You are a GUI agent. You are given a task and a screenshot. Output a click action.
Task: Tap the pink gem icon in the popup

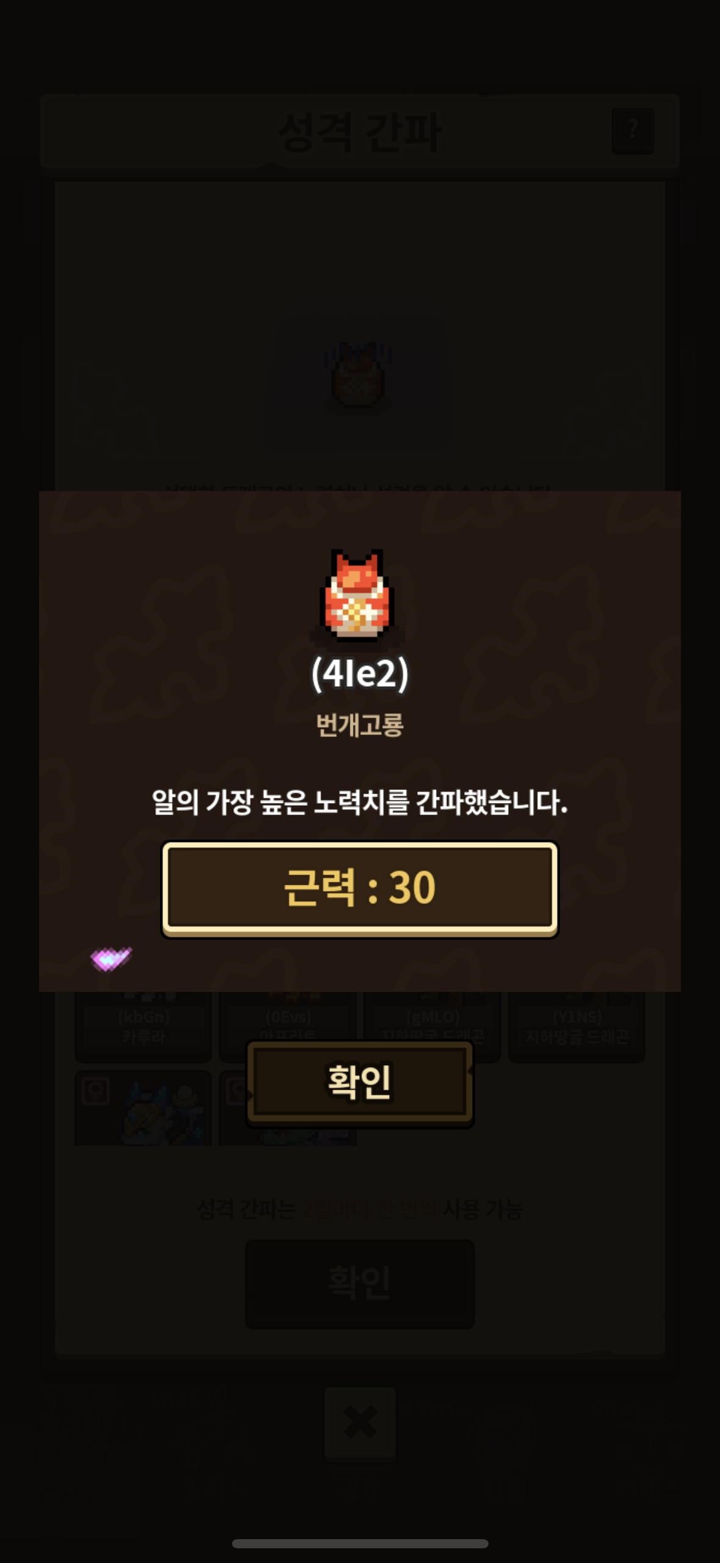point(111,959)
